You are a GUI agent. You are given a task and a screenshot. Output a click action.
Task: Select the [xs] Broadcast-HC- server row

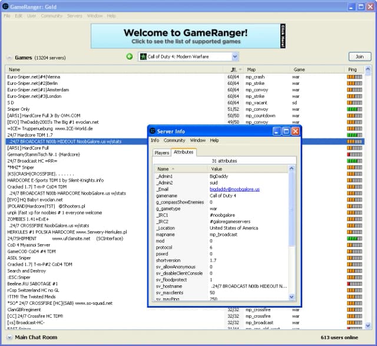point(185,322)
